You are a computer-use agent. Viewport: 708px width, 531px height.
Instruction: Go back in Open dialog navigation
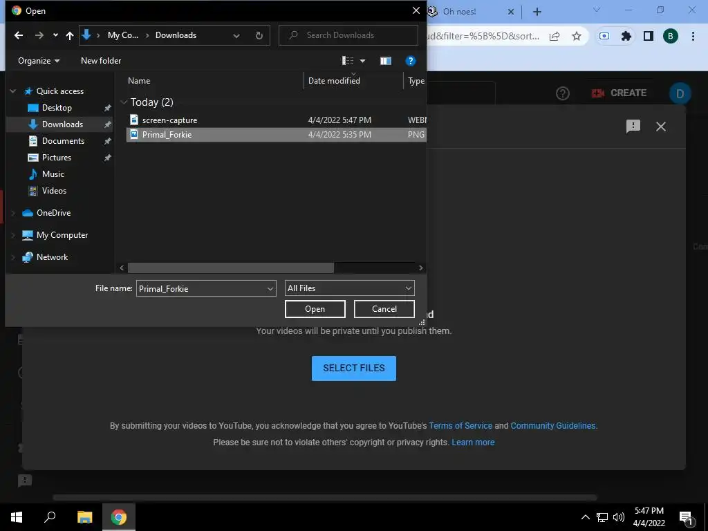(19, 35)
